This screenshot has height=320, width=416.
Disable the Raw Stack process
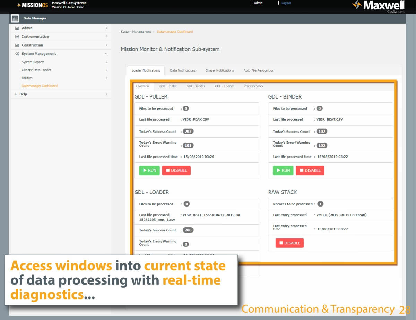click(x=289, y=243)
